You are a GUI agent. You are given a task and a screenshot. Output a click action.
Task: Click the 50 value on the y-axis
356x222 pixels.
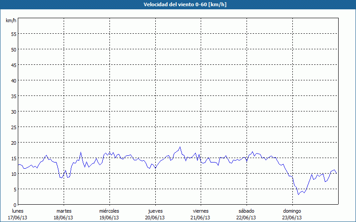click(13, 49)
